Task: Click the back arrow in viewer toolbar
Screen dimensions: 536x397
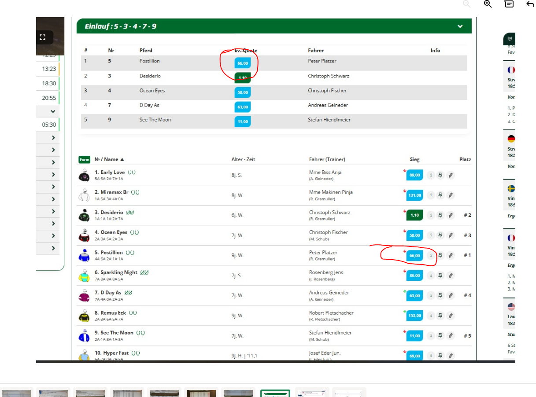Action: [x=530, y=4]
